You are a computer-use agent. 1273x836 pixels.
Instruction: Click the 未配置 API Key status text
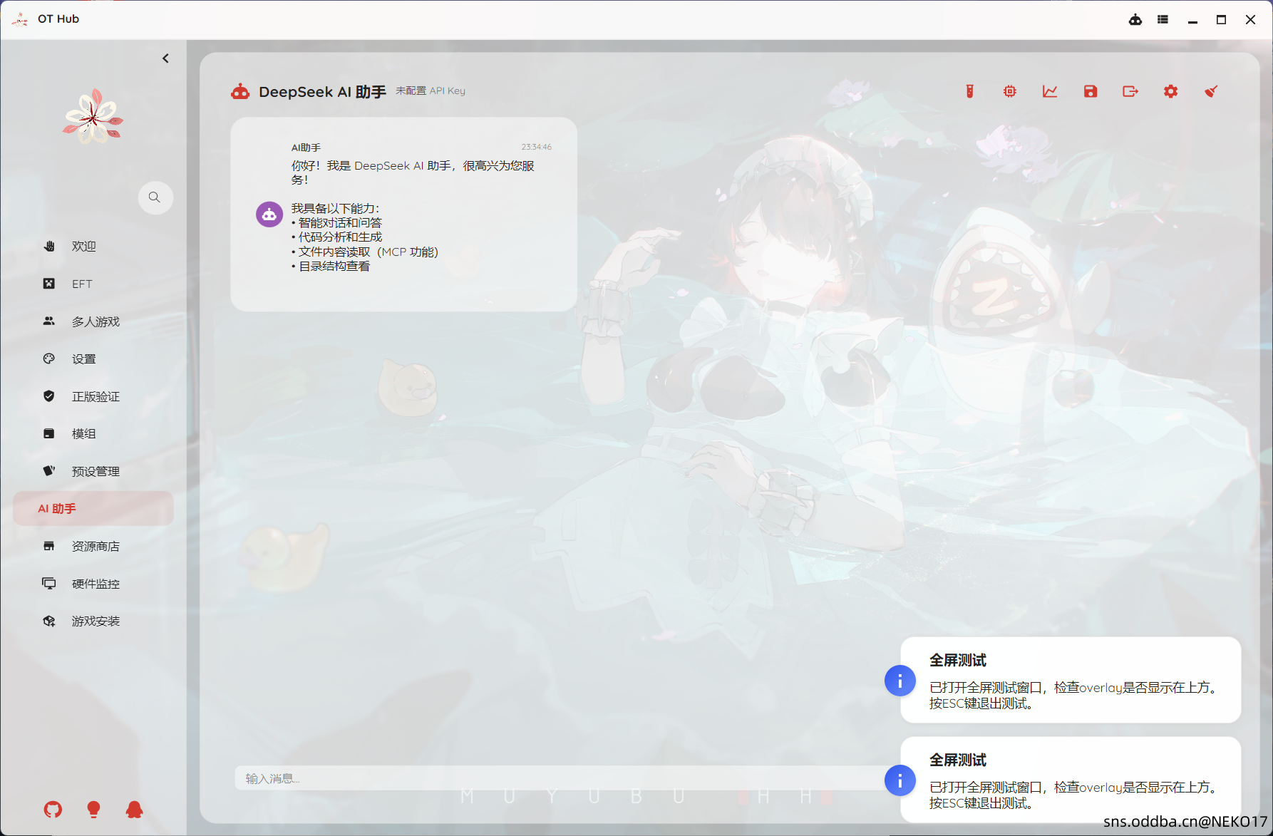tap(431, 91)
